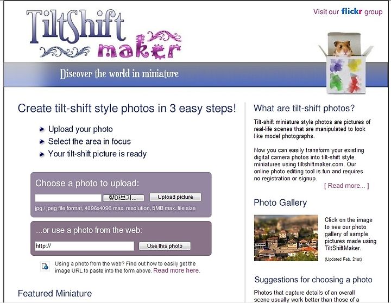Click arrow bullet beside Select the area in focus
Screen dimensions: 391x303
pyautogui.click(x=42, y=142)
